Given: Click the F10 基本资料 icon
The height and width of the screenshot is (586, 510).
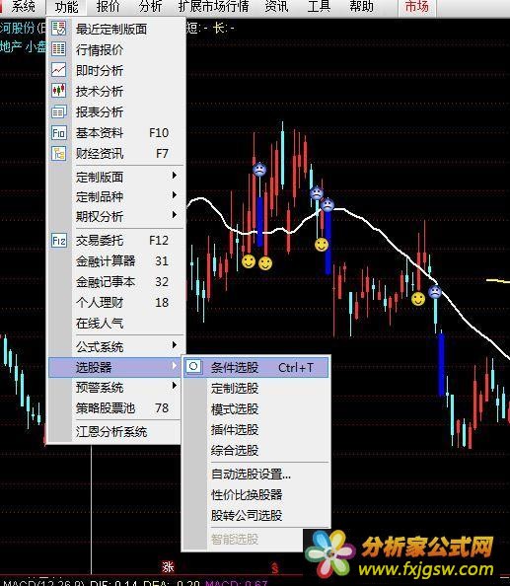Looking at the screenshot, I should click(x=58, y=132).
